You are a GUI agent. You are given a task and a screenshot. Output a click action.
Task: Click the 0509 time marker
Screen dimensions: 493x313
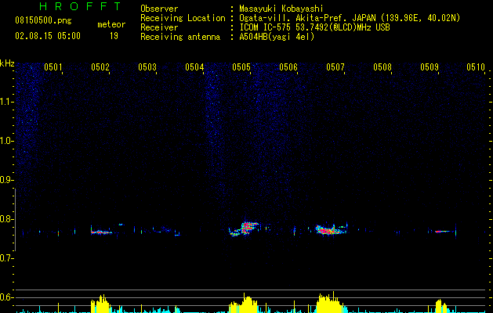tap(430, 67)
